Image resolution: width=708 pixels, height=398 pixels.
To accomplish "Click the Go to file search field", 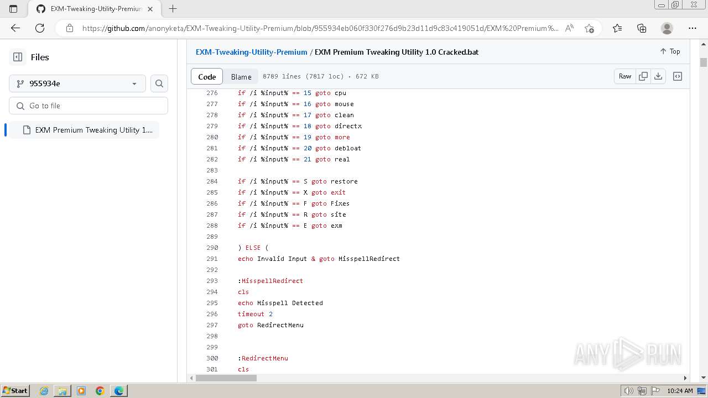I will tap(88, 106).
